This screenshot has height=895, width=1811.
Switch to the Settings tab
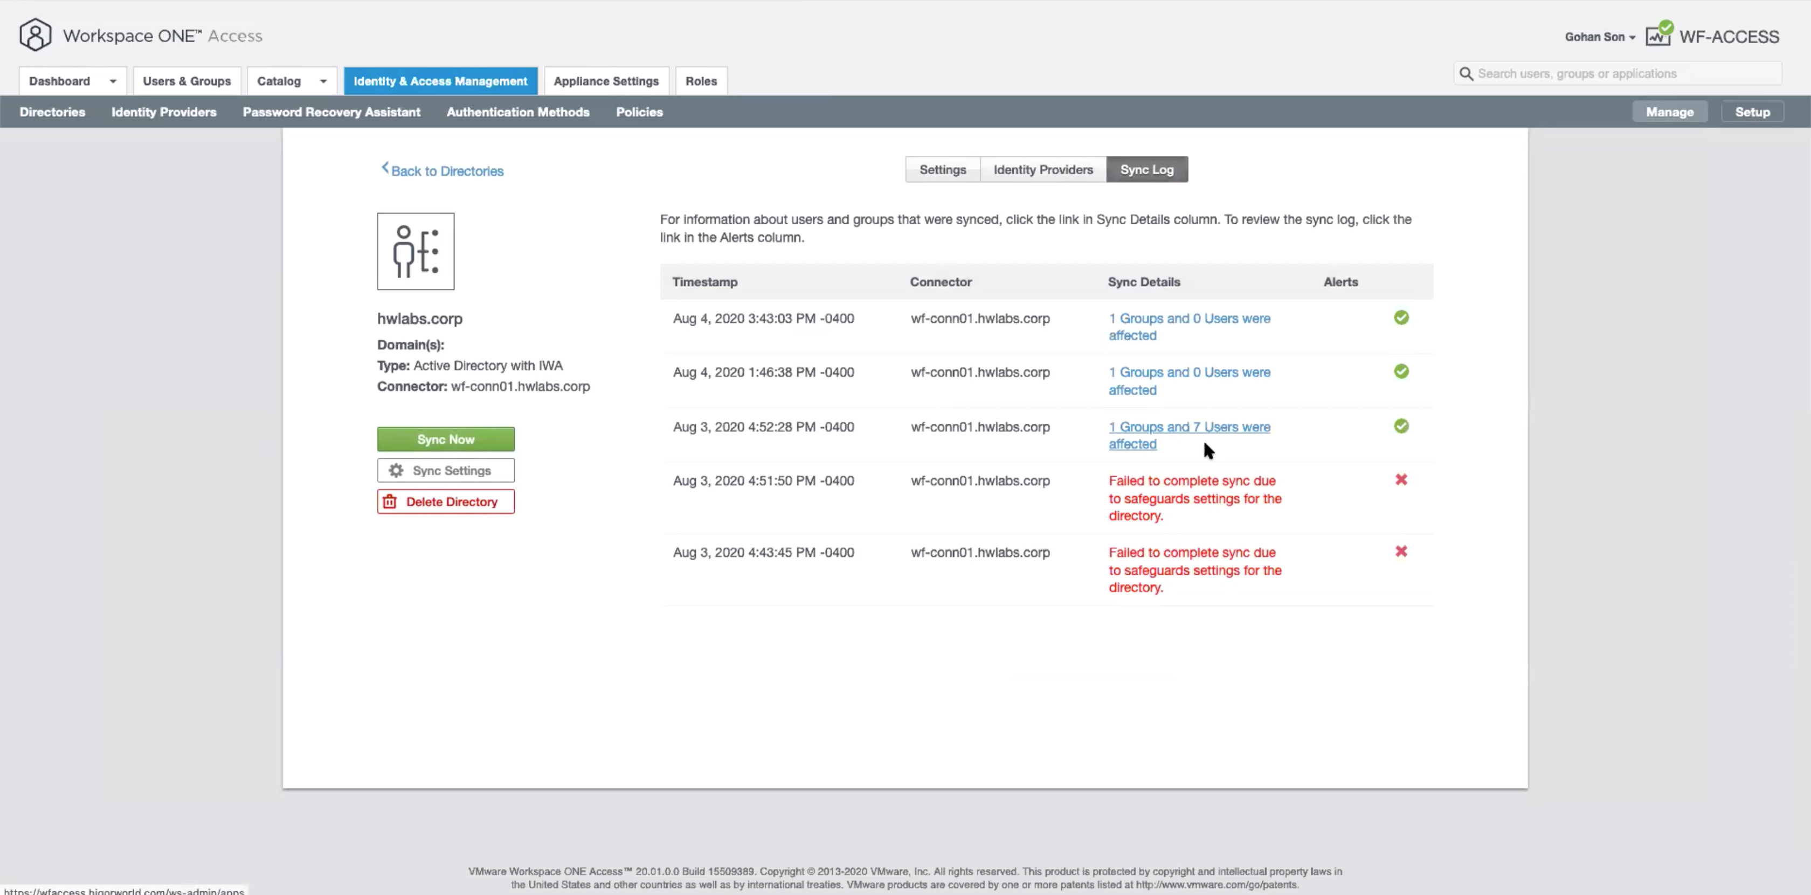942,169
